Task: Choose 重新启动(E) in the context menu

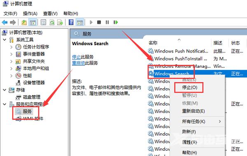Action: coord(193,111)
